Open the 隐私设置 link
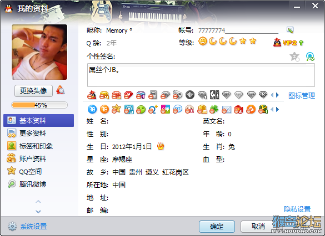 pos(297,209)
